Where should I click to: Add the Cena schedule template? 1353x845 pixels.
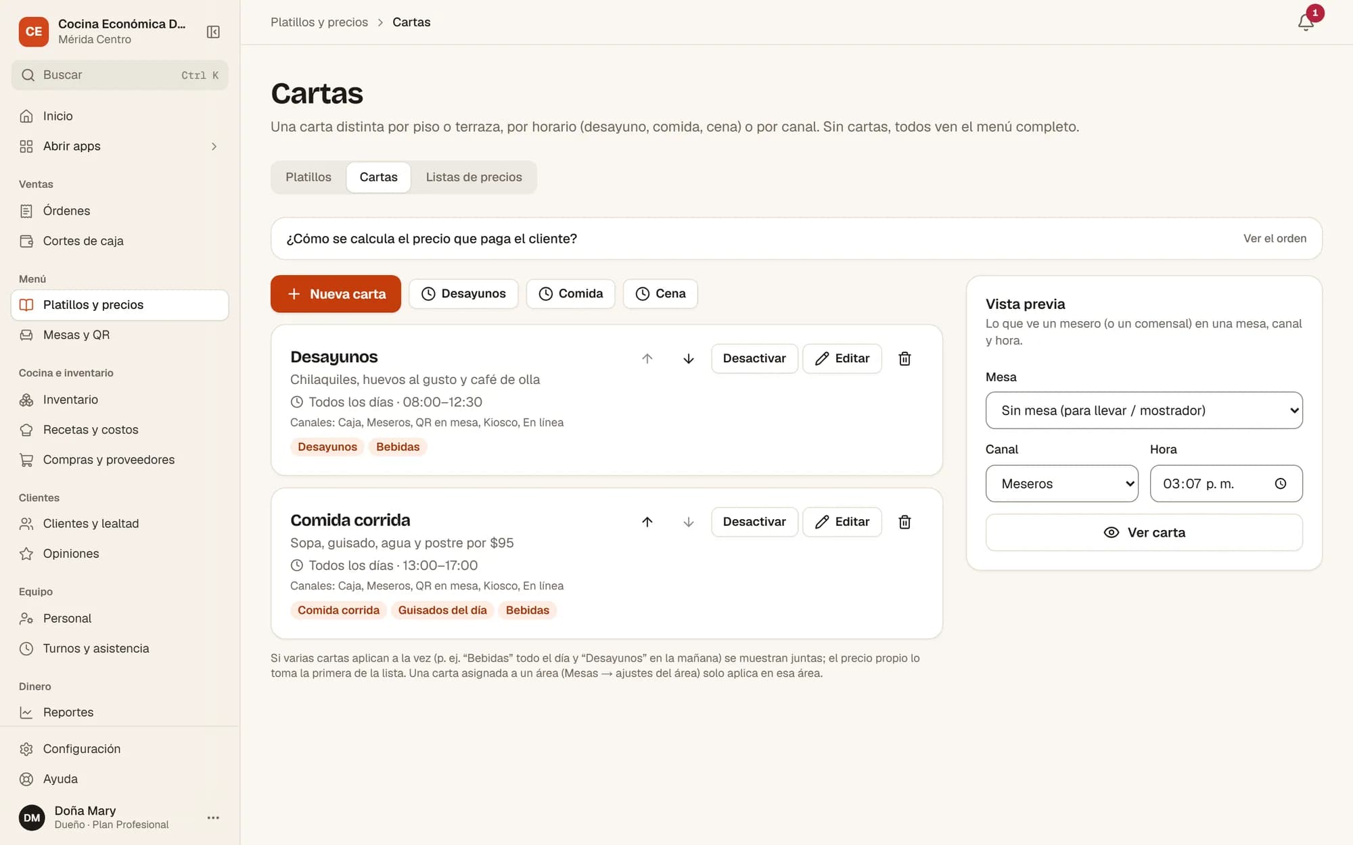pos(660,294)
